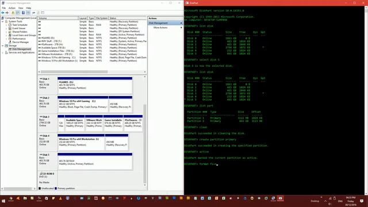Select the Available Space 3TB volume row
The image size is (368, 207).
point(92,48)
